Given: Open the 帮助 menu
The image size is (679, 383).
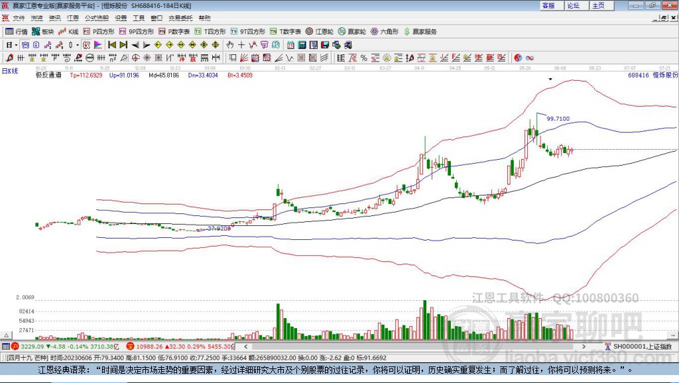Looking at the screenshot, I should click(x=204, y=18).
